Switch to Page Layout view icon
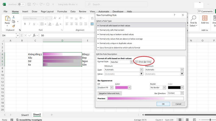 [187, 120]
